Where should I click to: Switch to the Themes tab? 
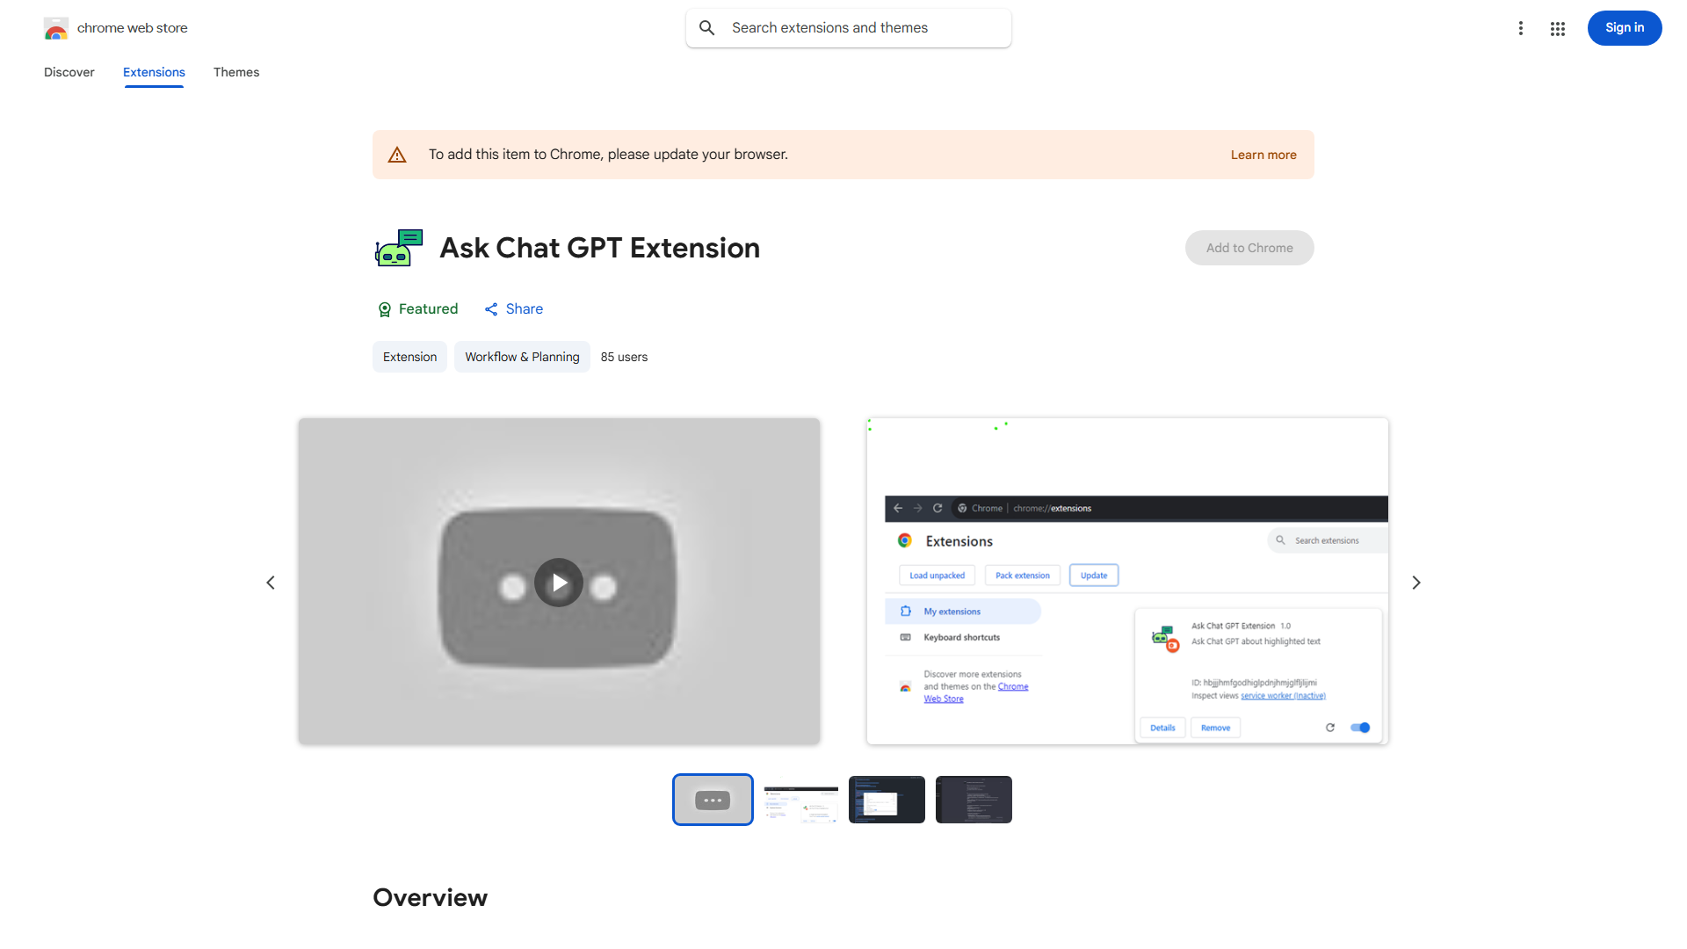click(x=235, y=72)
